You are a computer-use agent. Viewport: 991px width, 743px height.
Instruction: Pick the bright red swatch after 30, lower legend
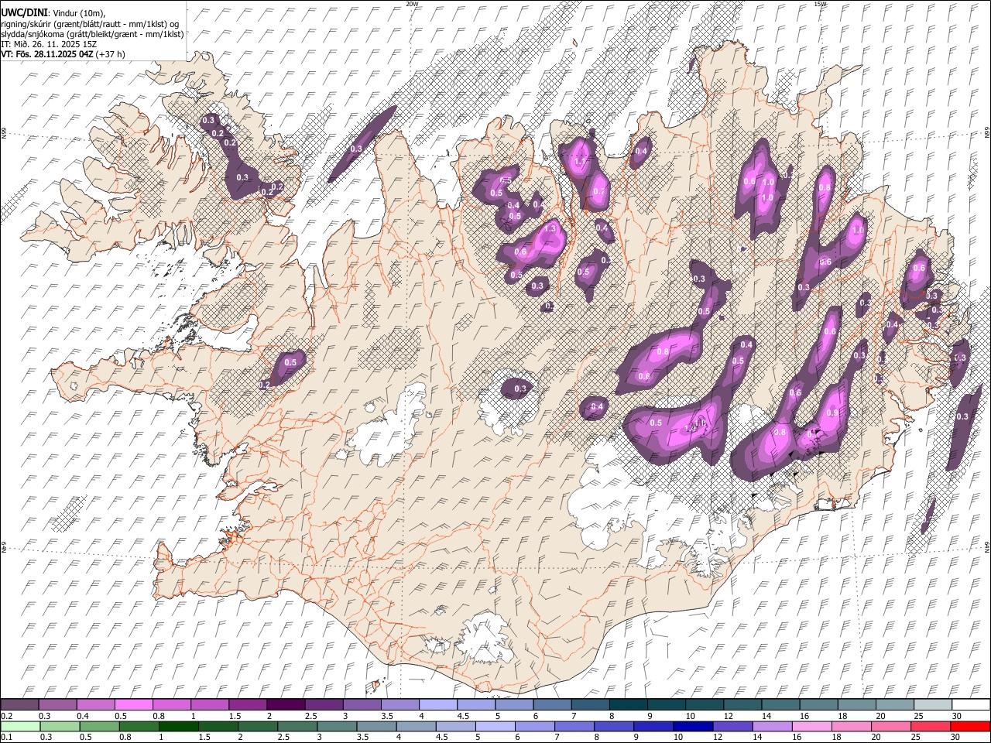click(x=970, y=727)
